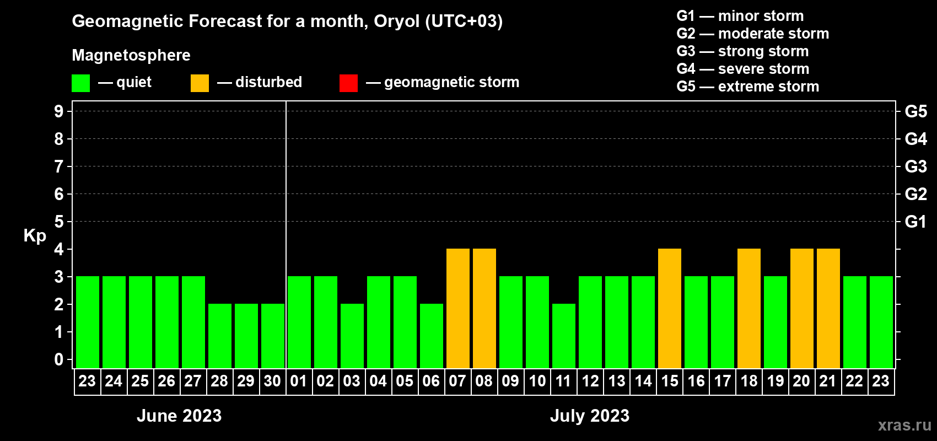
Task: Click the red geomagnetic storm legend swatch
Action: point(348,83)
